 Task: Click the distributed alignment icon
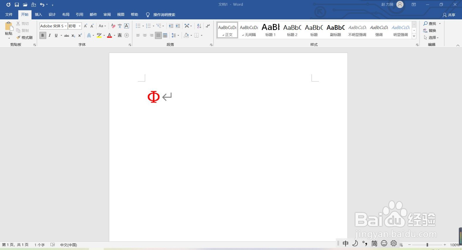165,36
